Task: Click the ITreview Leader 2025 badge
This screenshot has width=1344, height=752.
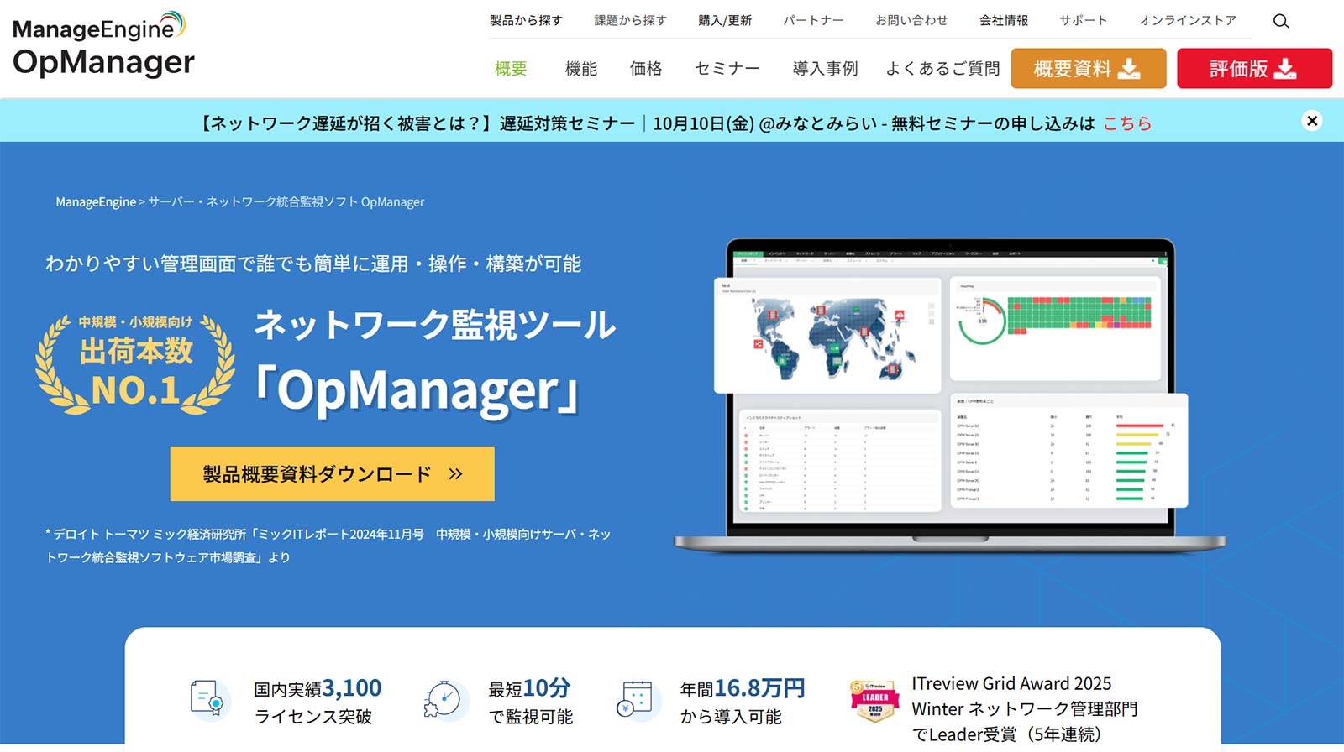Action: 874,701
